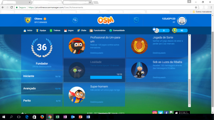This screenshot has height=120, width=214.
Task: Open Windows taskbar search
Action: coord(11,117)
